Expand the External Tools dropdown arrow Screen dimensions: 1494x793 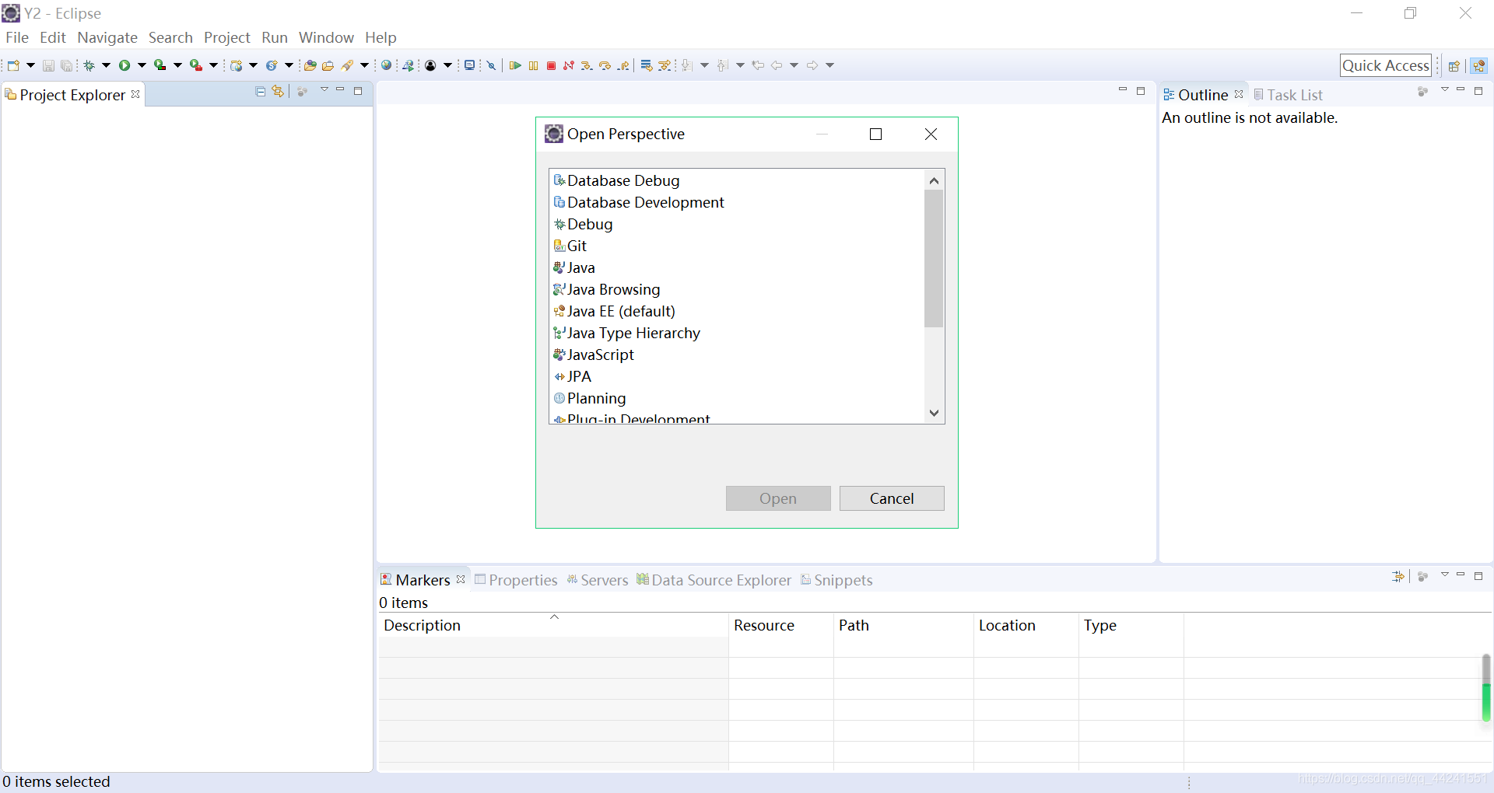coord(213,65)
